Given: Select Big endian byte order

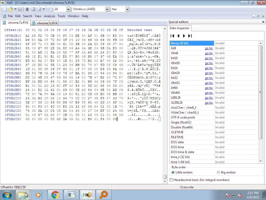Looking at the screenshot, I should [x=226, y=172].
